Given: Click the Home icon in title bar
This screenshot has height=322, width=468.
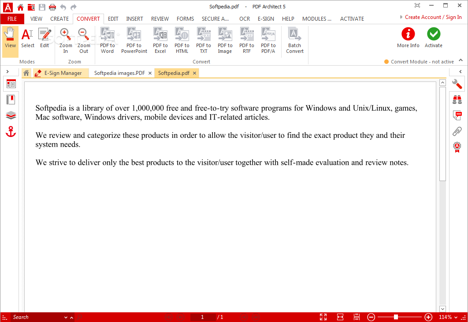Looking at the screenshot, I should (x=20, y=7).
